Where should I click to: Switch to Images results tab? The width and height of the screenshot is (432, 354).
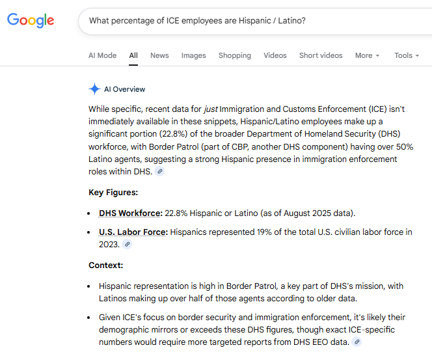pos(193,55)
